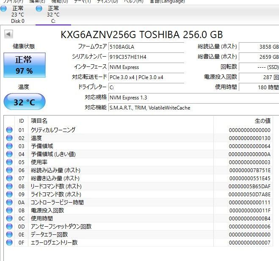
Task: Click the serial number field 919C357HE1H4
Action: tap(146, 57)
